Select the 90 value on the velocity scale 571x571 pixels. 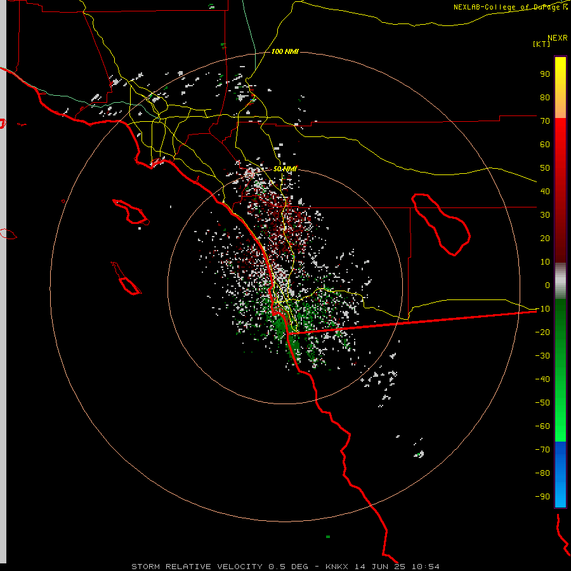(x=545, y=74)
